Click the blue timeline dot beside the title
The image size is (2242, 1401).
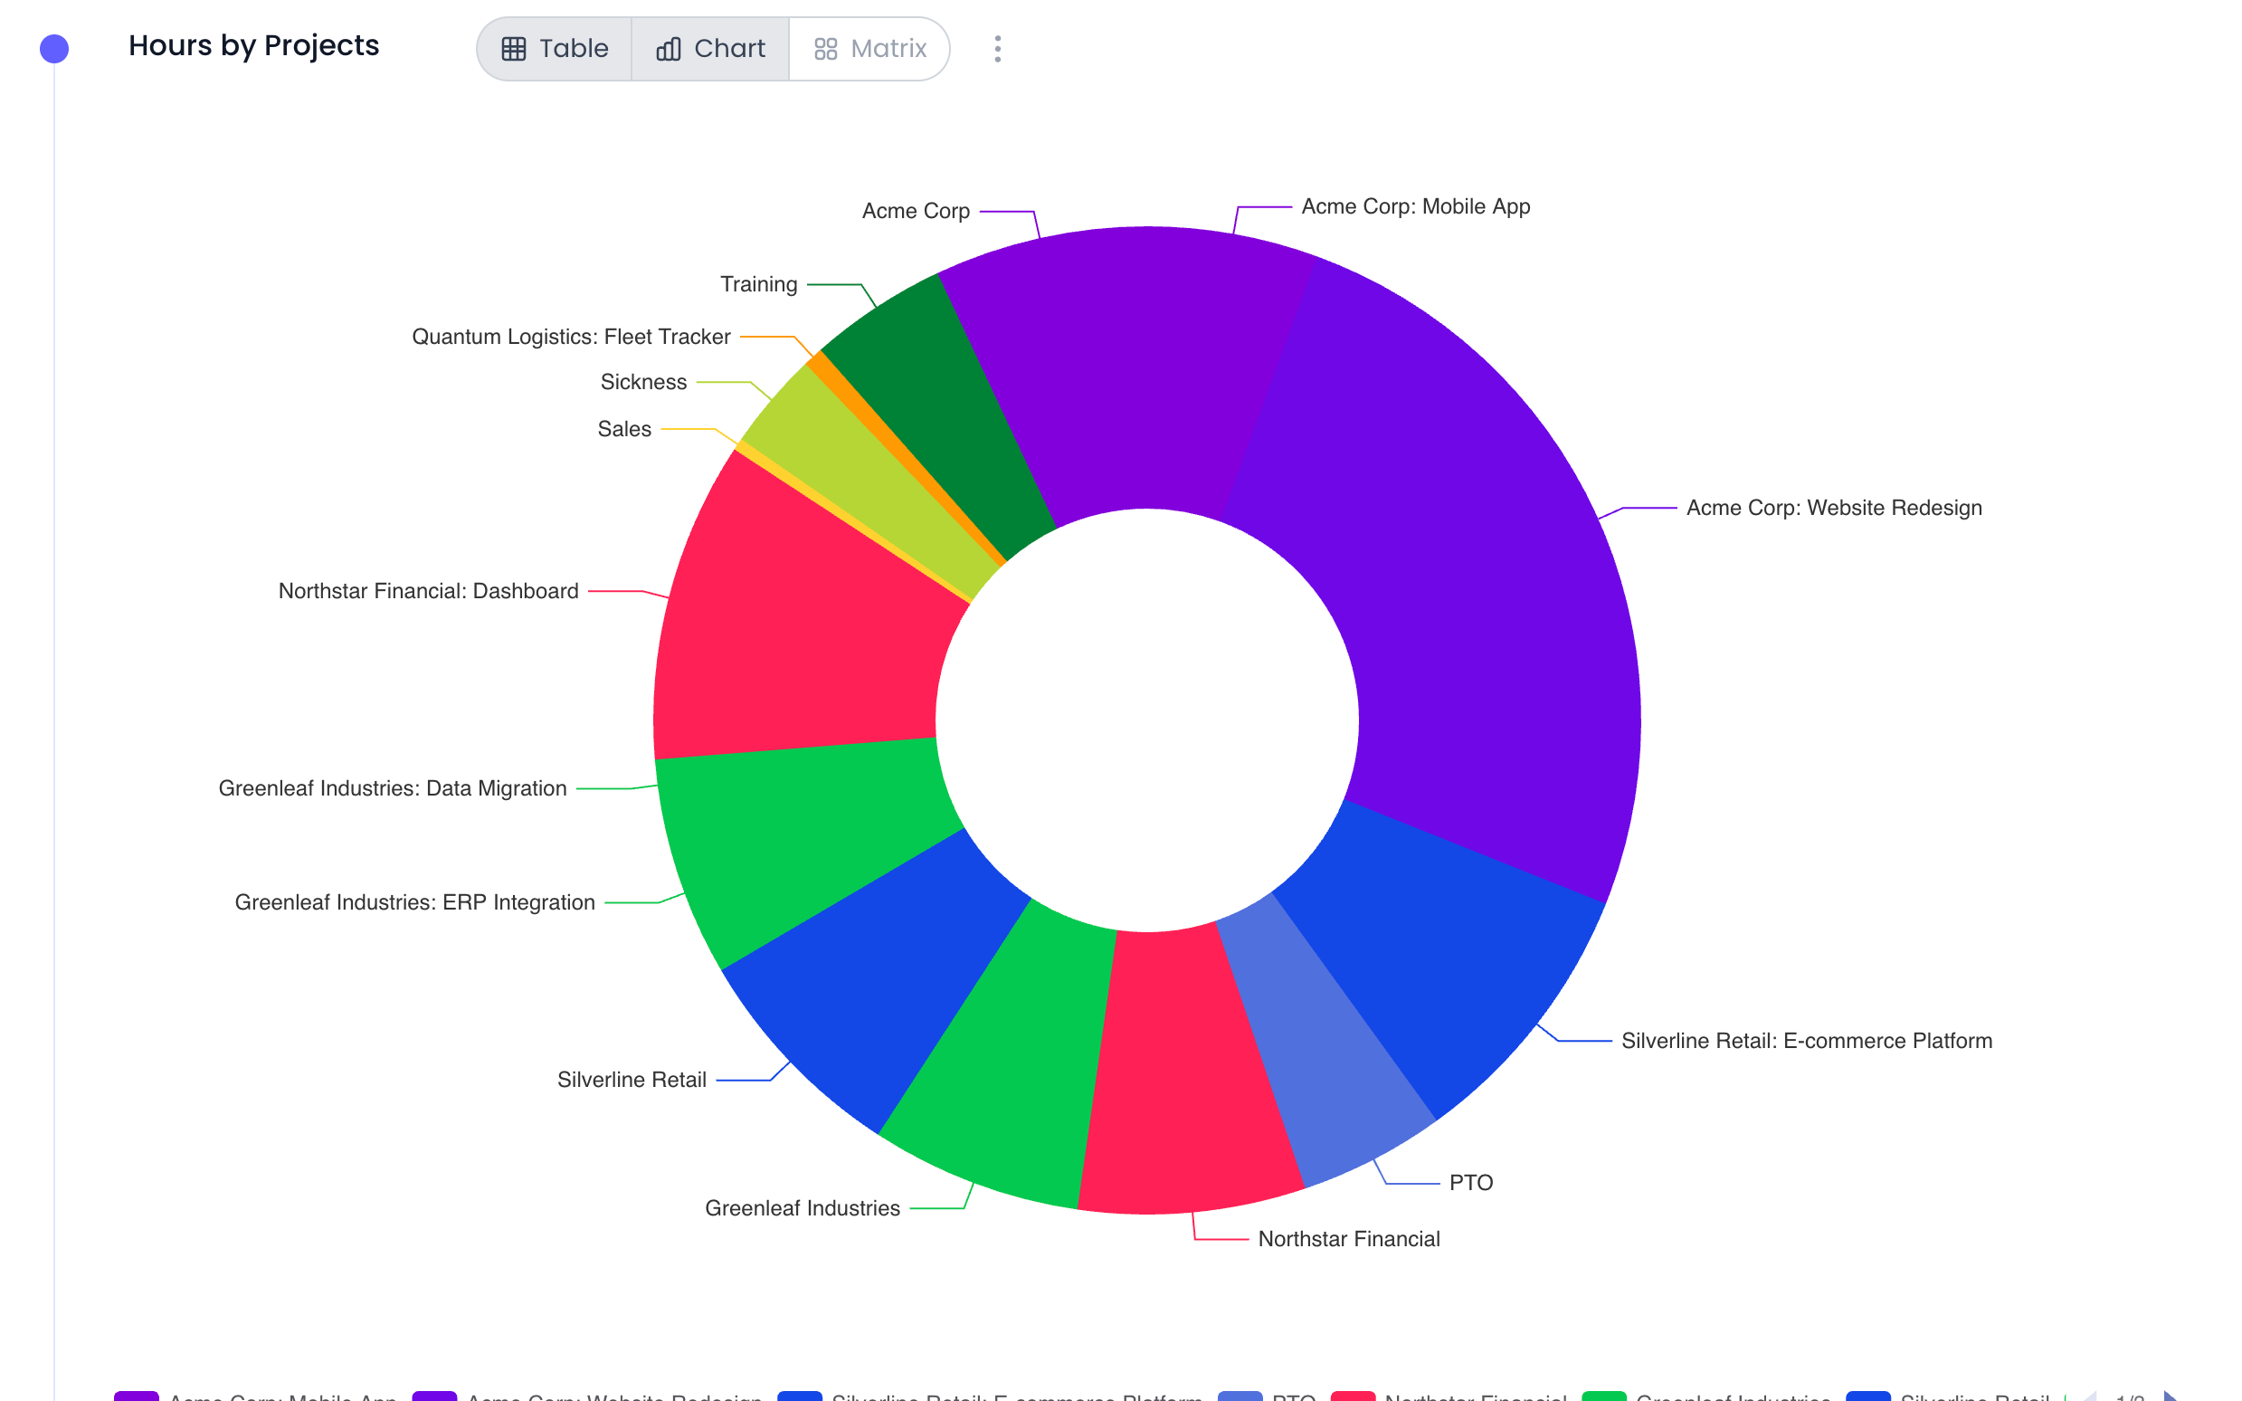tap(54, 49)
